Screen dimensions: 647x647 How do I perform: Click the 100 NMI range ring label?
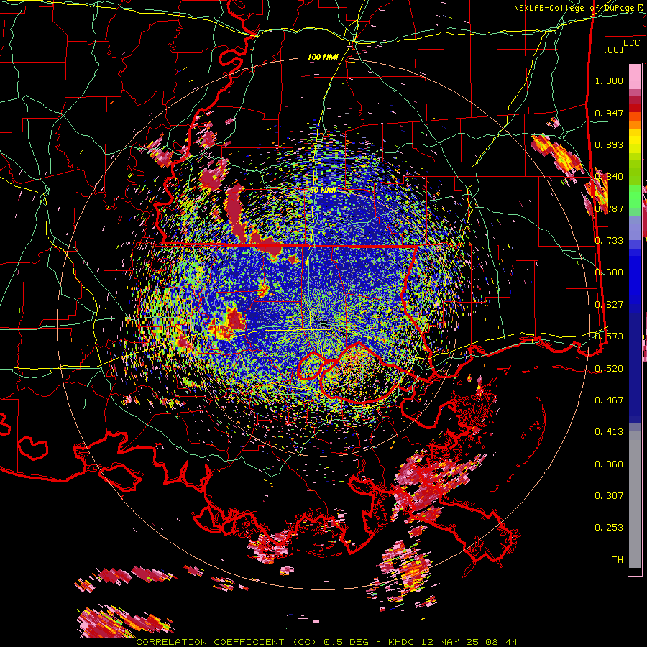coord(323,57)
